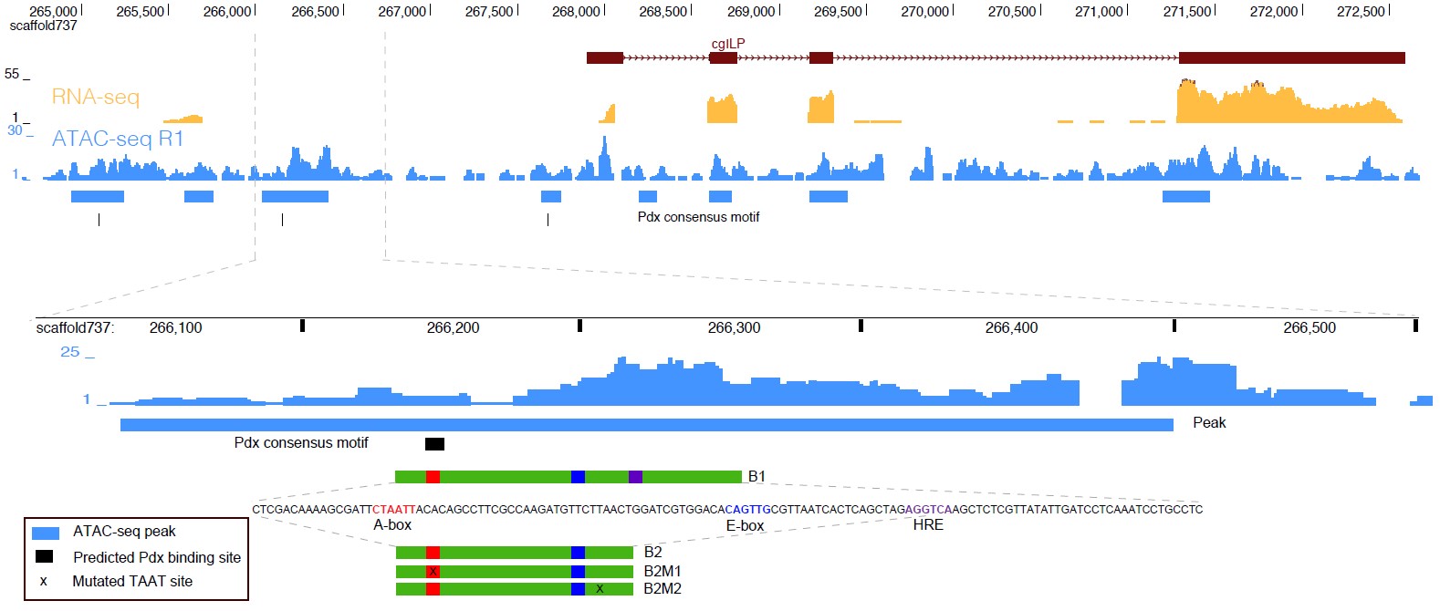Click the black Predicted Pdx binding site swatch

coord(44,556)
